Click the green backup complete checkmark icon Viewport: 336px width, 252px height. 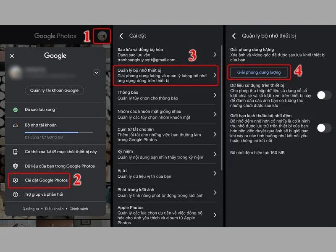coord(16,110)
